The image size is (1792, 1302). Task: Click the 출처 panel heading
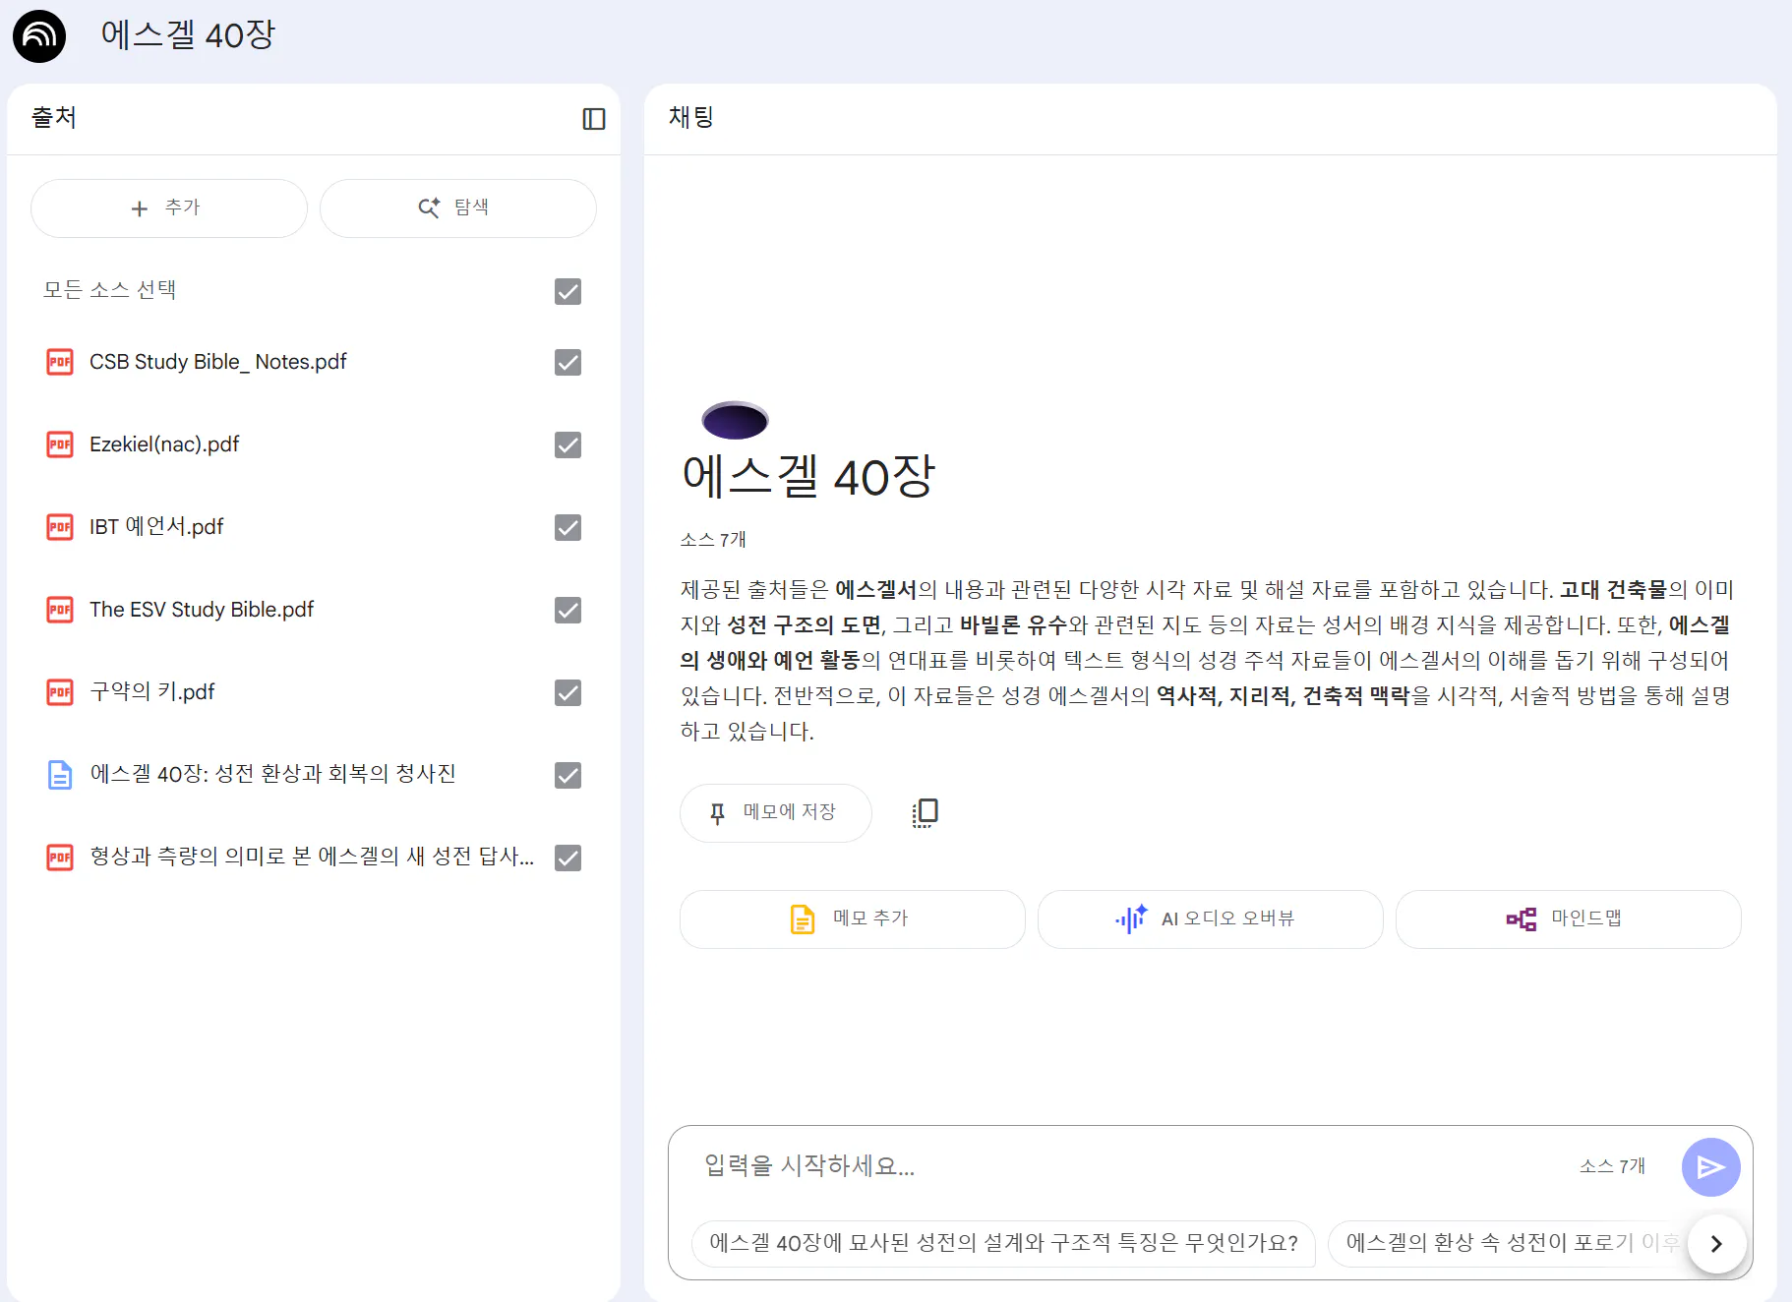tap(54, 118)
